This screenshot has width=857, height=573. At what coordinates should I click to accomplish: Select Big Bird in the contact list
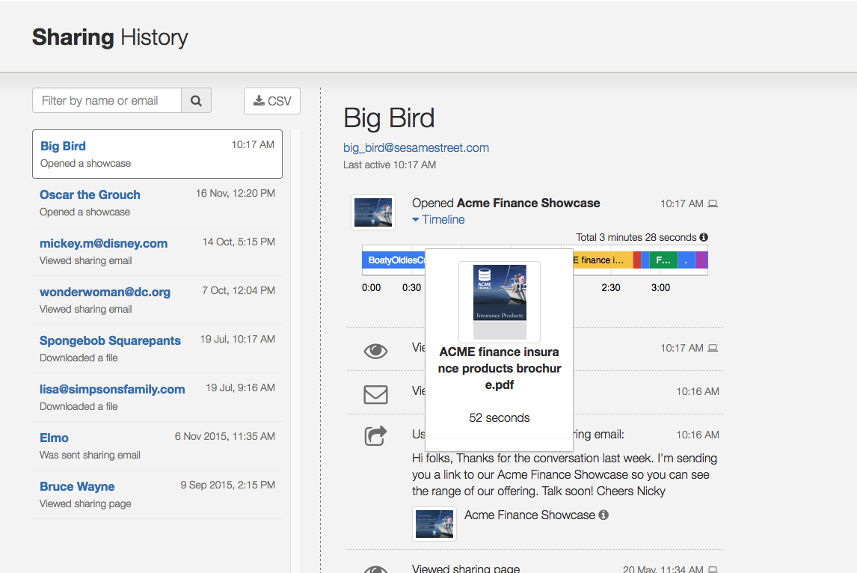pos(157,154)
